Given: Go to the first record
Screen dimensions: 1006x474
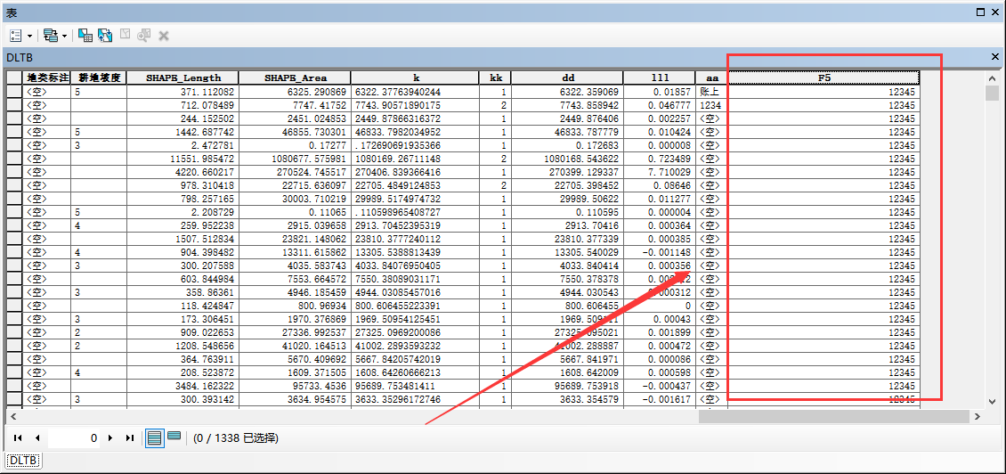Looking at the screenshot, I should pyautogui.click(x=18, y=438).
